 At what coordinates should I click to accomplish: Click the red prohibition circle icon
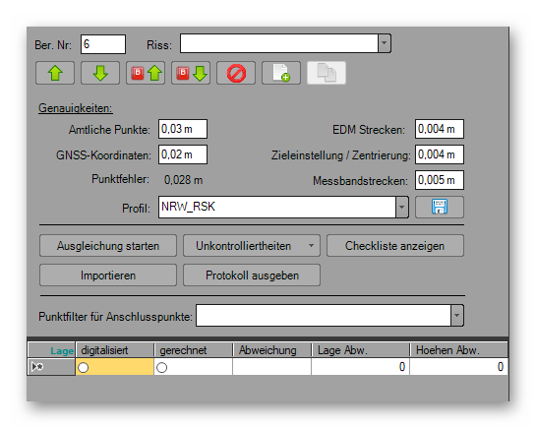[236, 73]
